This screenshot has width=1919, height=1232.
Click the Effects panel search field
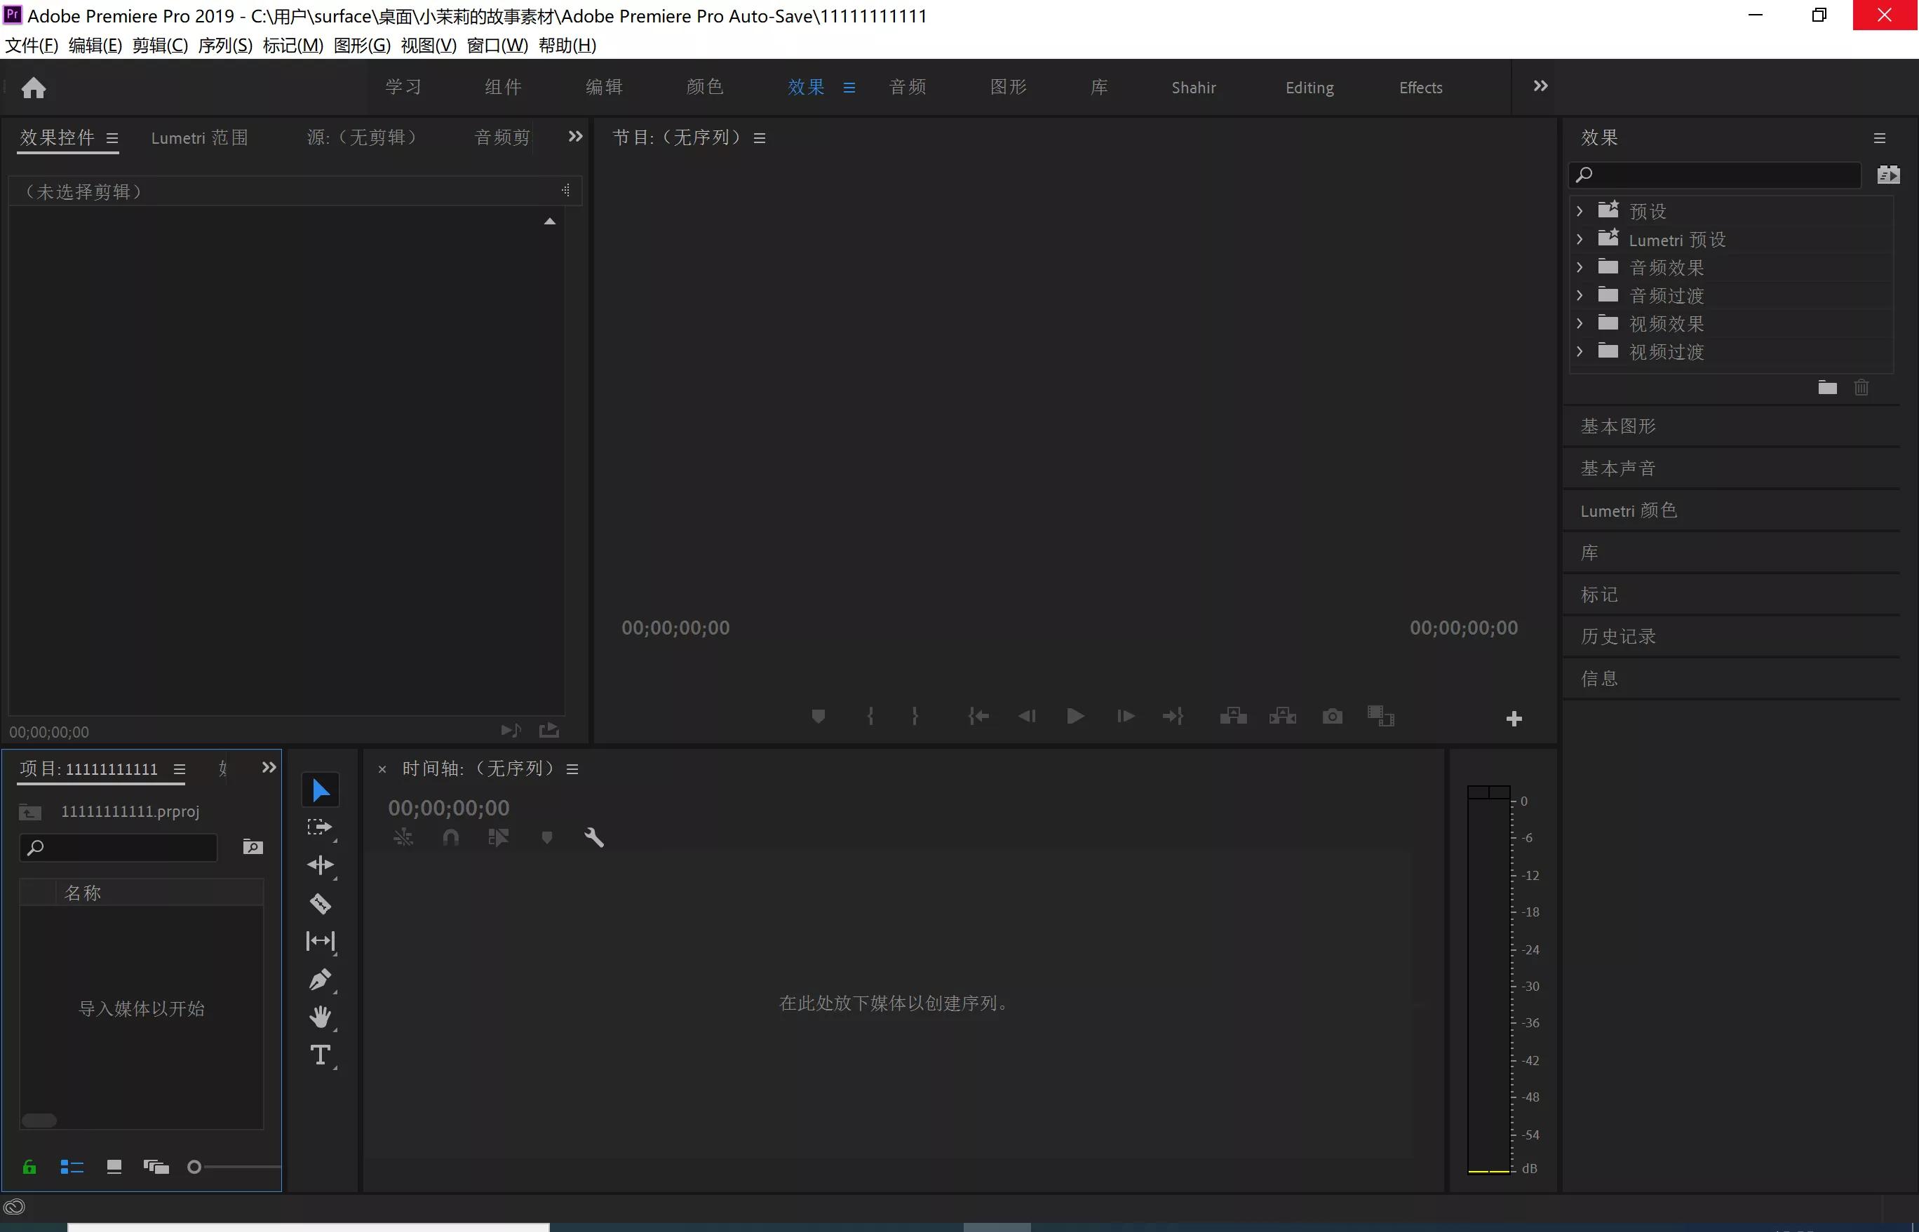pyautogui.click(x=1721, y=175)
